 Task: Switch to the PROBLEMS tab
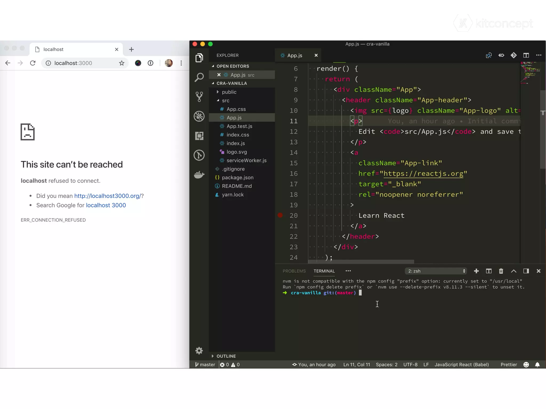tap(294, 271)
